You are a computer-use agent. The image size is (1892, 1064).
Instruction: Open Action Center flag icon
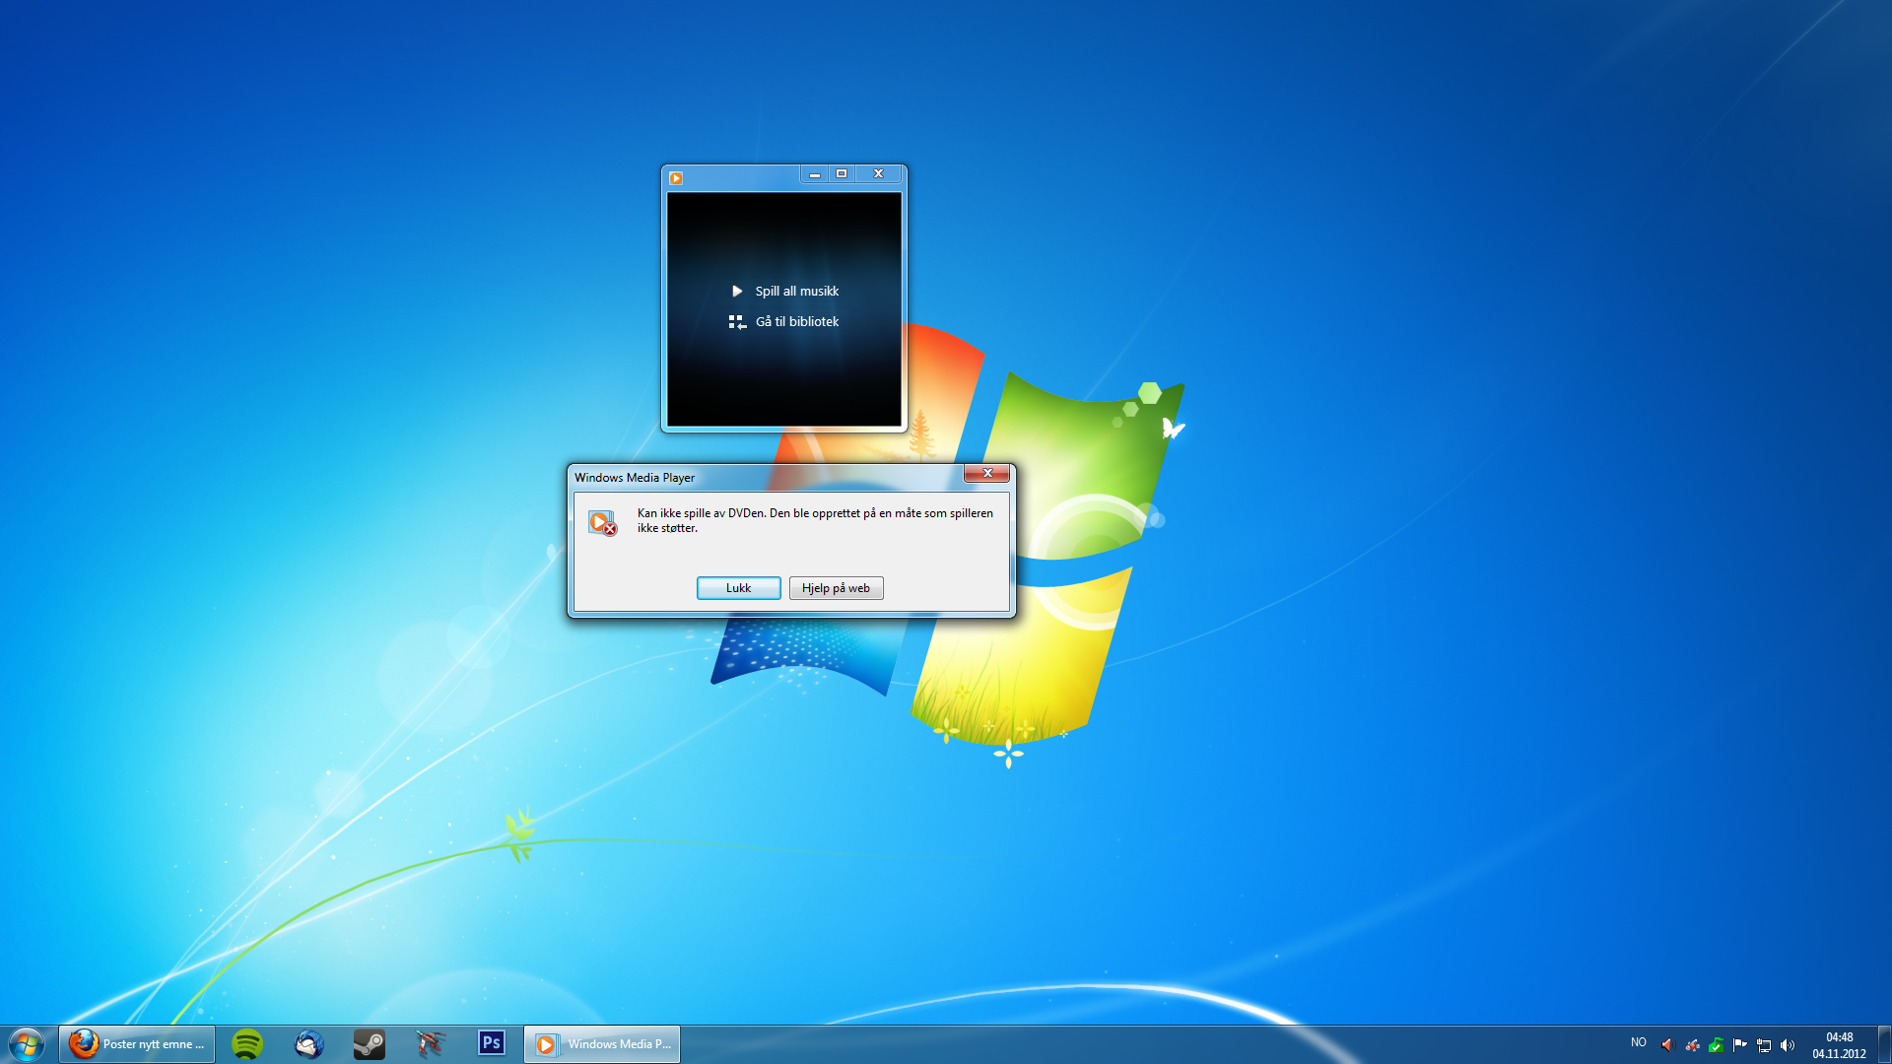[x=1739, y=1045]
